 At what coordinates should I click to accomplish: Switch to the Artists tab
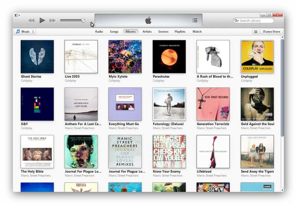coord(147,32)
